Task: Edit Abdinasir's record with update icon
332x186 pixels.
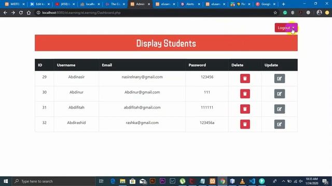Action: tap(280, 79)
